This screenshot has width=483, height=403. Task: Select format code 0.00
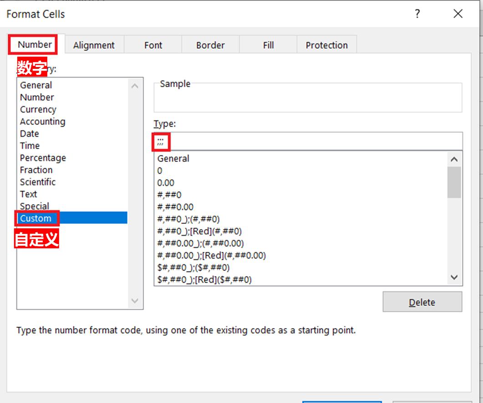300,183
